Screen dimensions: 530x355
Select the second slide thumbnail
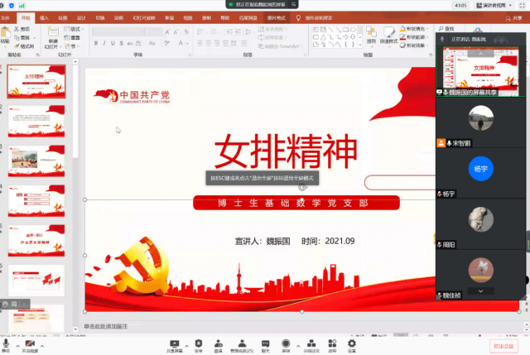(x=36, y=122)
